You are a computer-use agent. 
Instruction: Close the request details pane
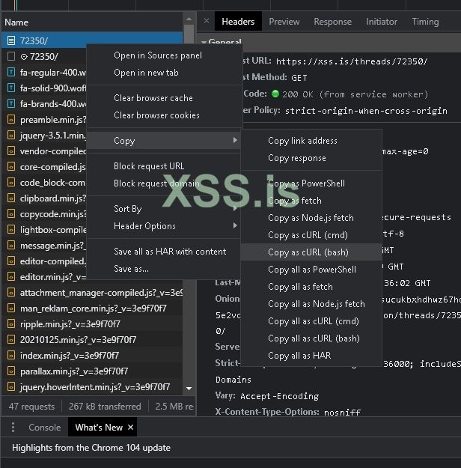click(x=207, y=22)
